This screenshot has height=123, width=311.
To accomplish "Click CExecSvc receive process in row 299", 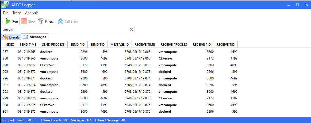I will pyautogui.click(x=166, y=98).
